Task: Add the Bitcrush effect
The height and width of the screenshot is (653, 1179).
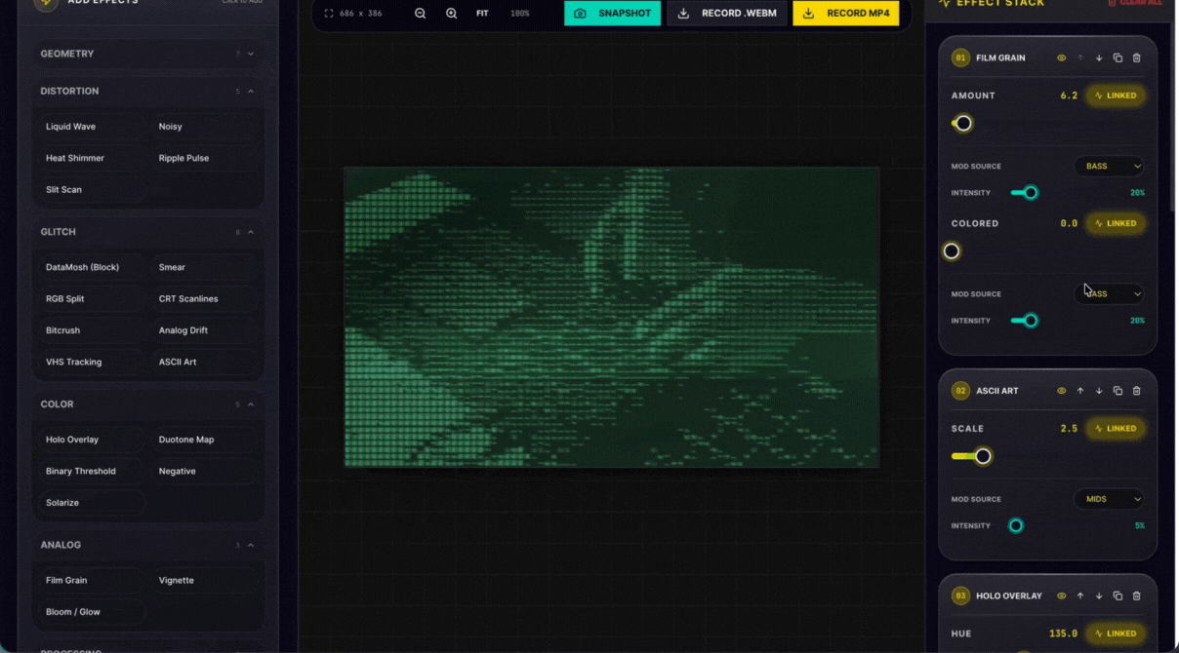Action: [x=91, y=330]
